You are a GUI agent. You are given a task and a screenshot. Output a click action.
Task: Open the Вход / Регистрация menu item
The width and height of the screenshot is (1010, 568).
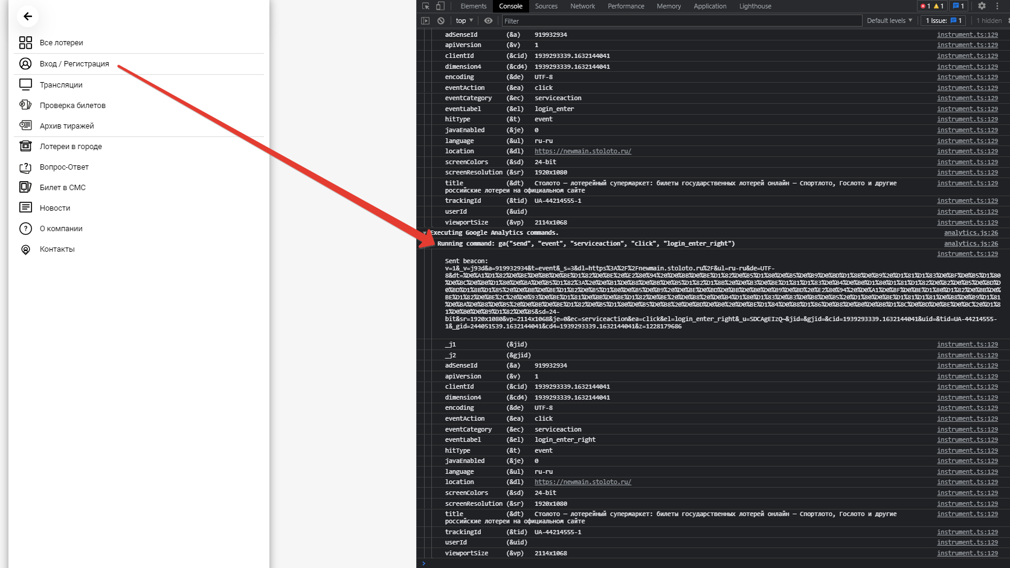74,64
